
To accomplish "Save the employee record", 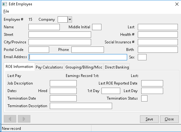I will tap(149, 119).
